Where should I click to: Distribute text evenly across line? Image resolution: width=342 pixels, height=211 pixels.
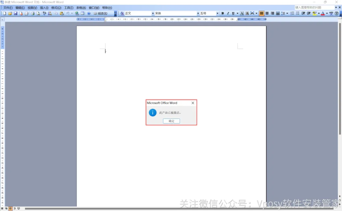pos(278,13)
